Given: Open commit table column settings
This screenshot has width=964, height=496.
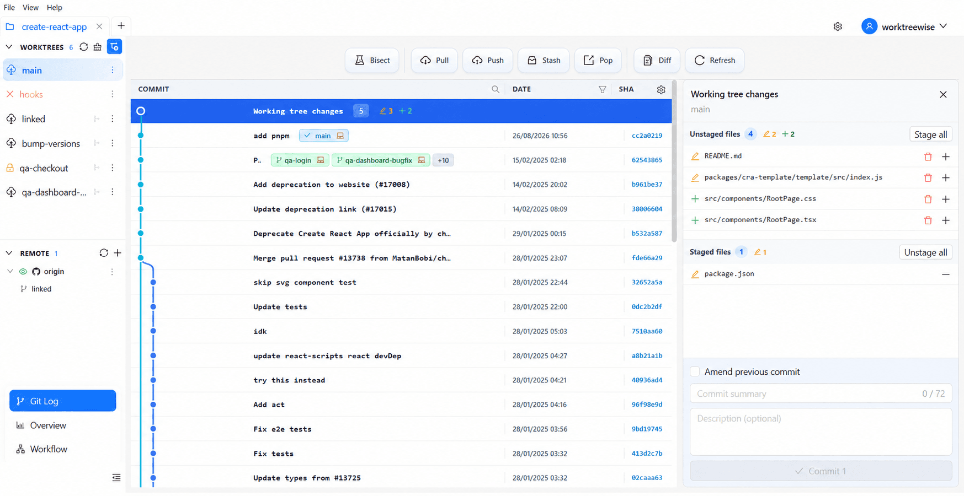Looking at the screenshot, I should (x=661, y=89).
